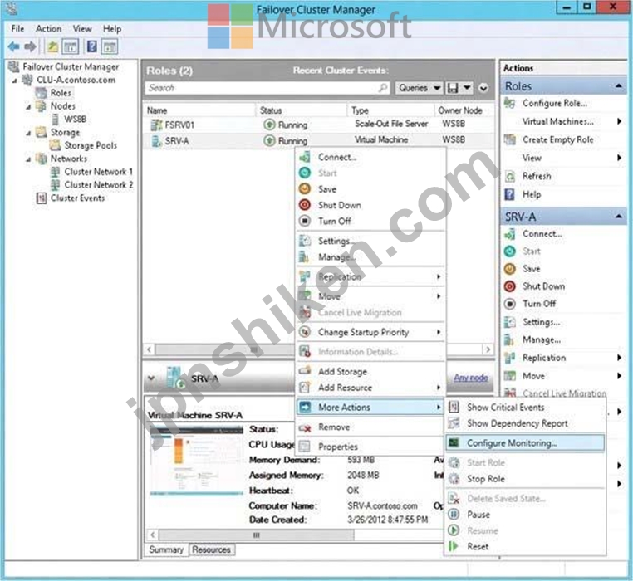Screen dimensions: 633x581
Task: Click the save query floppy disk icon
Action: 453,88
